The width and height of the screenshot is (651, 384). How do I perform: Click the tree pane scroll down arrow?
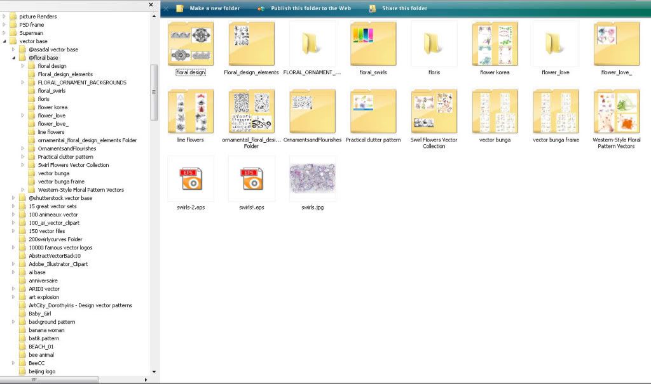[x=154, y=372]
